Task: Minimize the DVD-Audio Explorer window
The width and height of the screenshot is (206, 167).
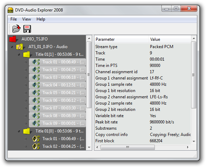Action: [x=167, y=9]
